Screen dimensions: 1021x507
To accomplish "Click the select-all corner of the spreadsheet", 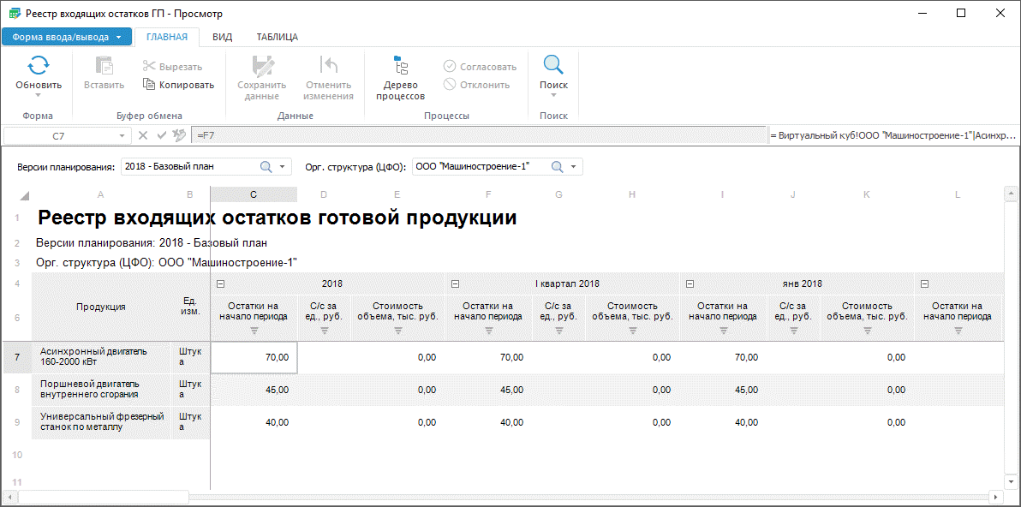I will (x=25, y=195).
